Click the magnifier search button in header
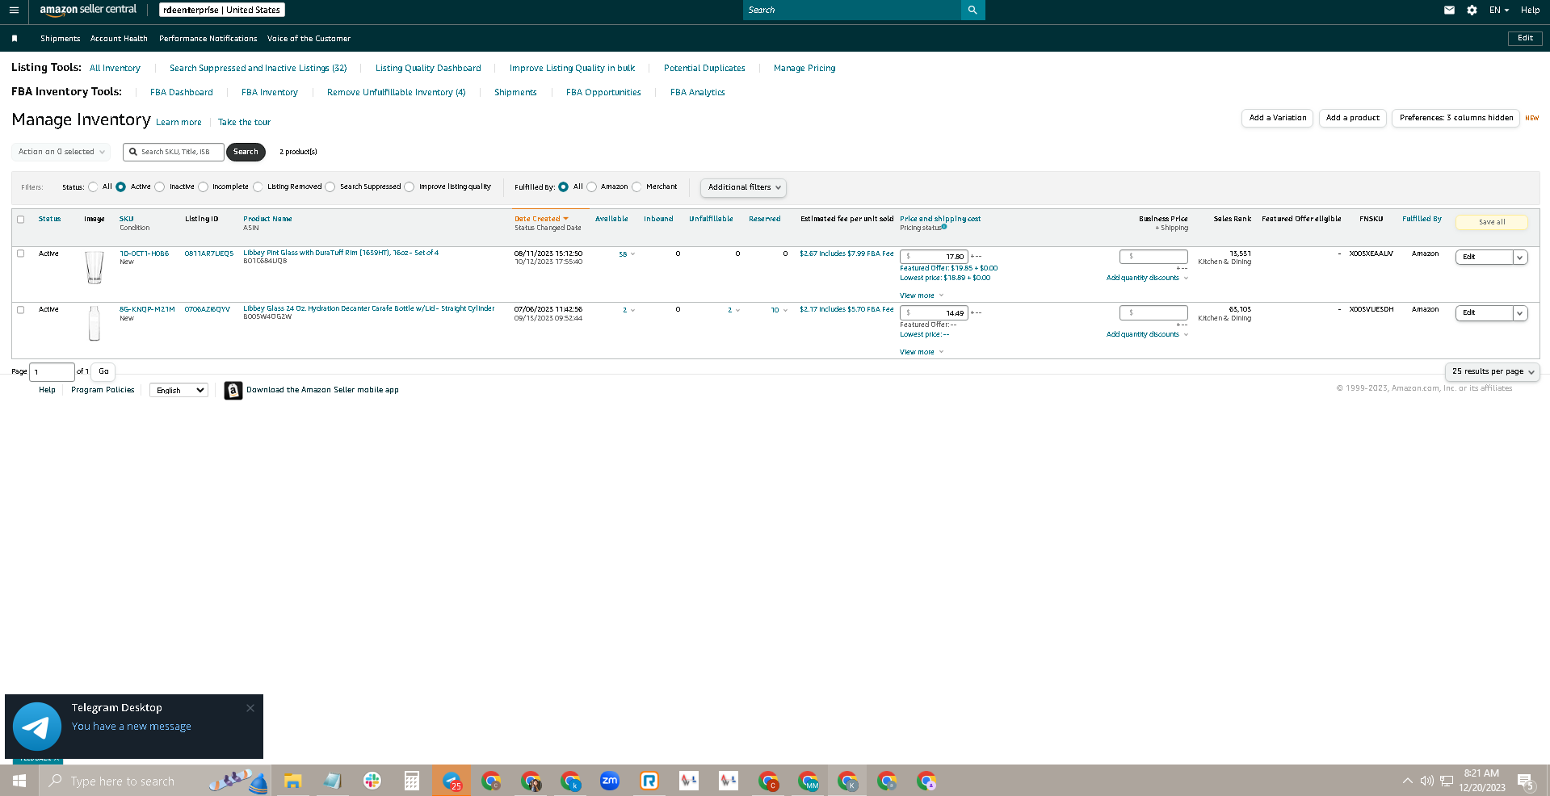1550x796 pixels. tap(972, 10)
